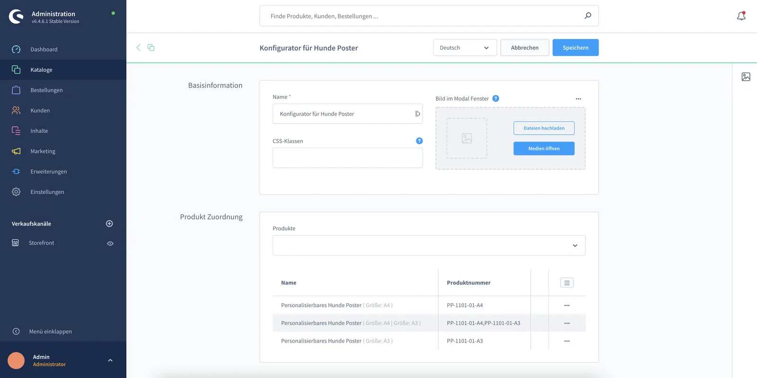Click the Inhalte layout icon

coord(16,131)
